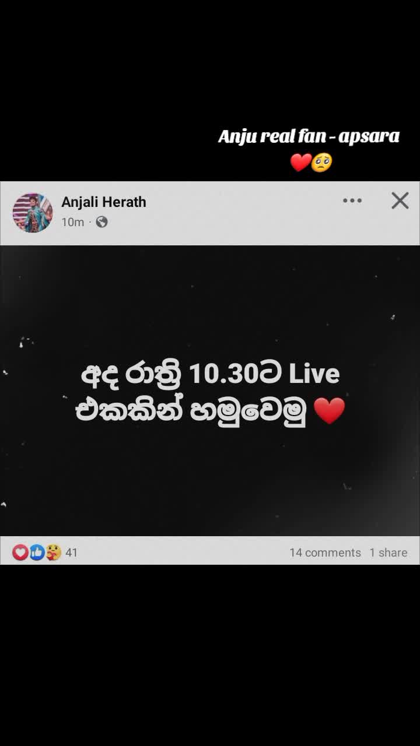Click the heart emoji below the caption
420x746 pixels.
300,162
